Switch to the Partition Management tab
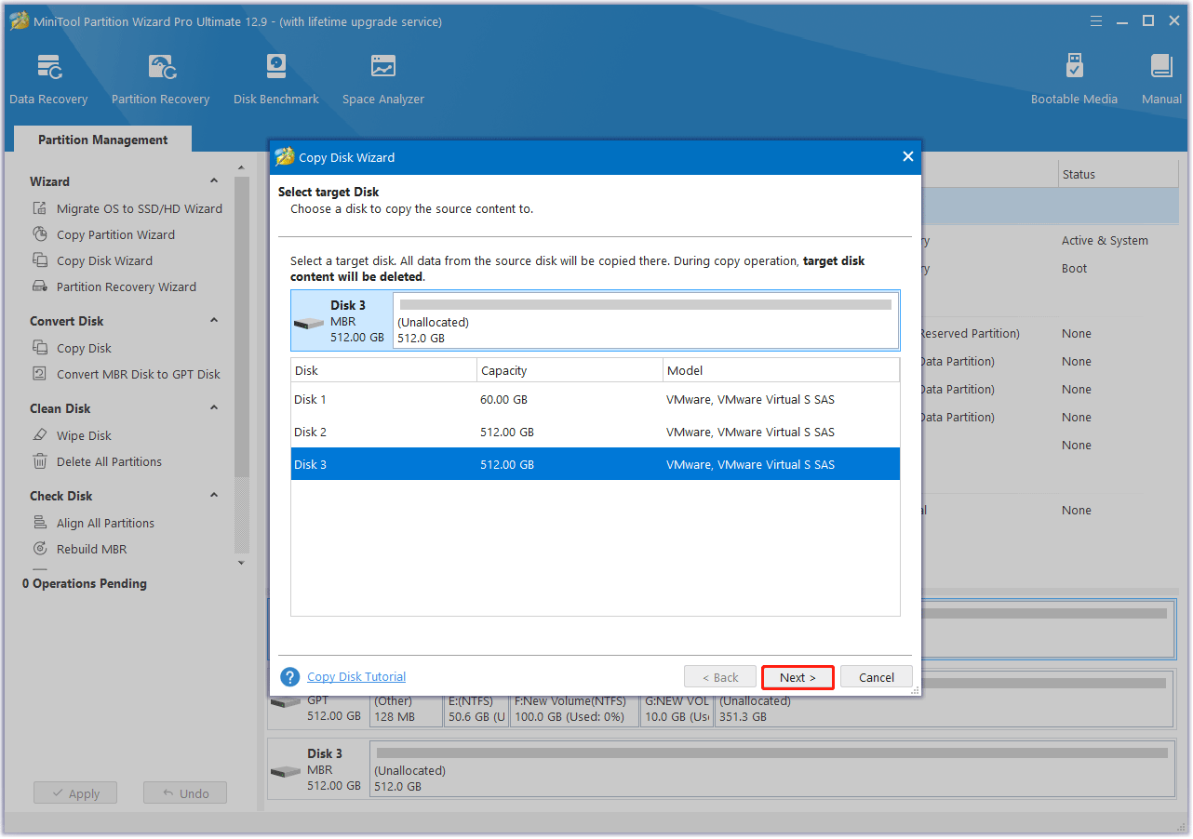This screenshot has height=839, width=1193. (103, 140)
